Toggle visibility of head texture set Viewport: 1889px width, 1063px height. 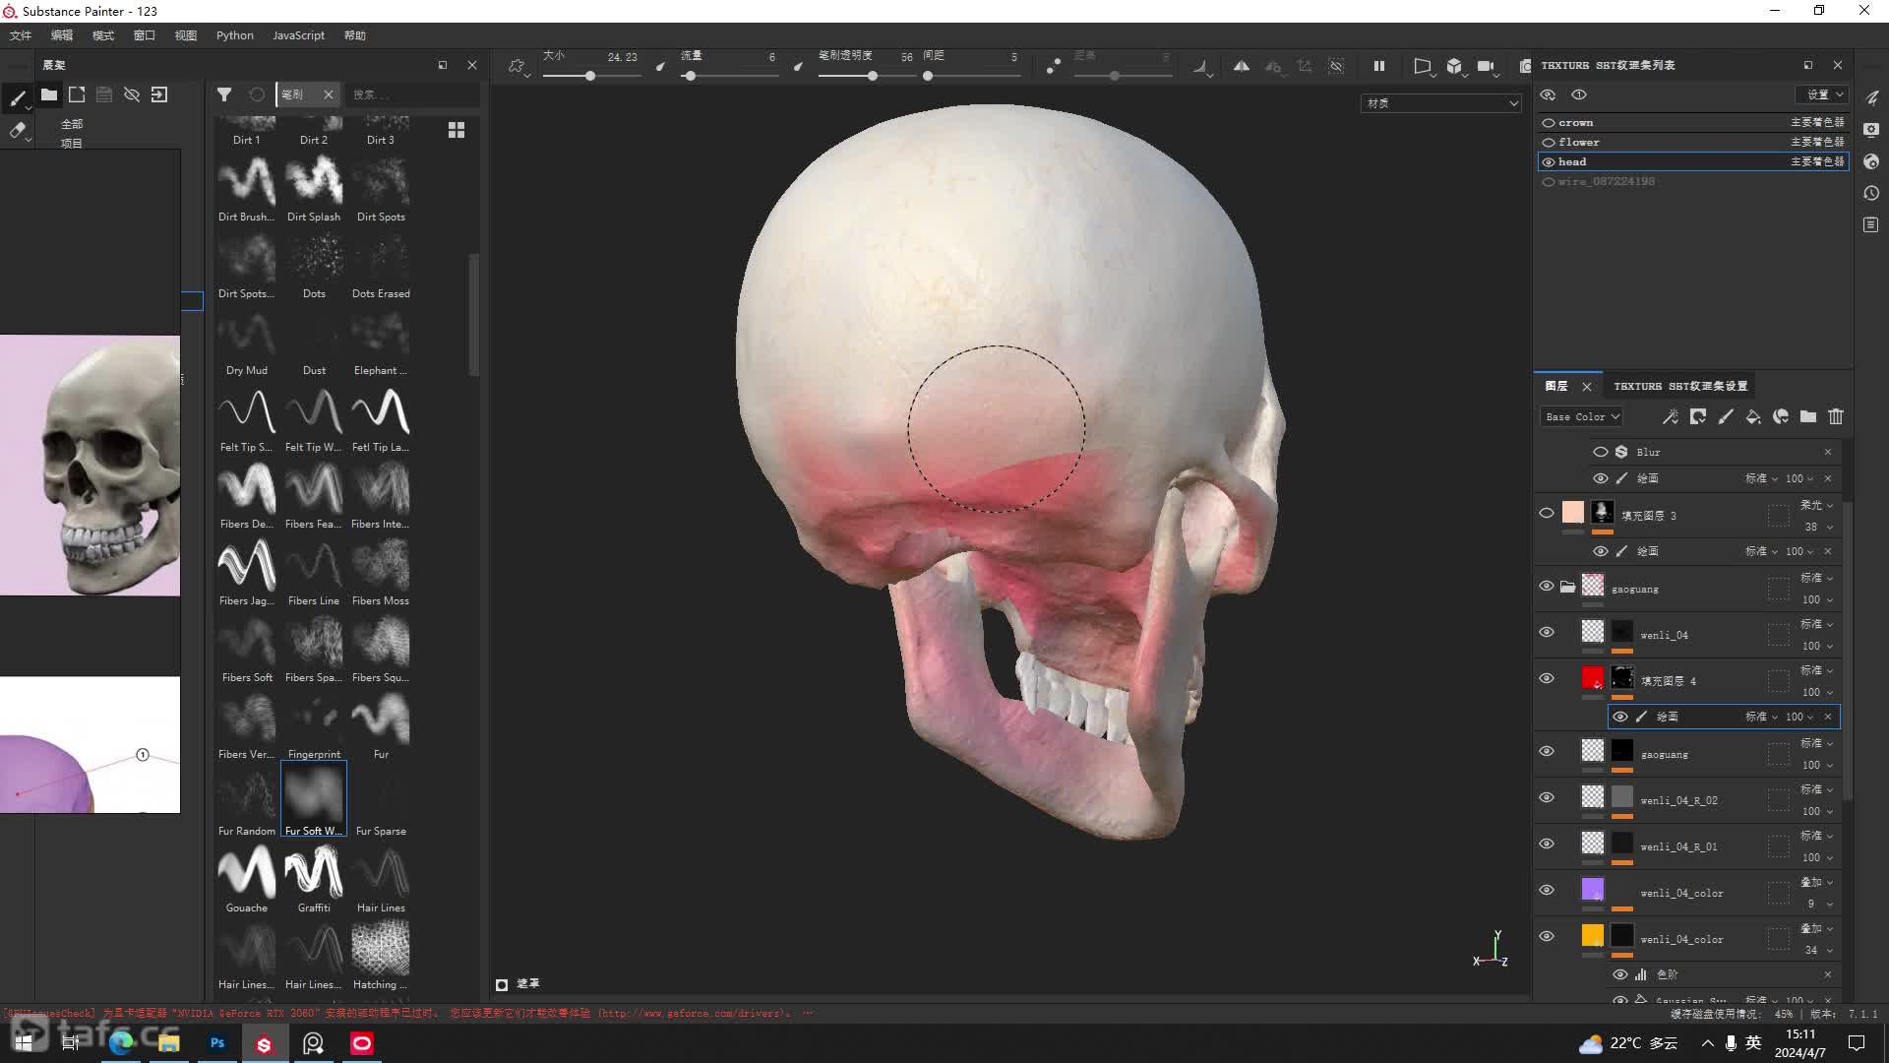tap(1549, 162)
